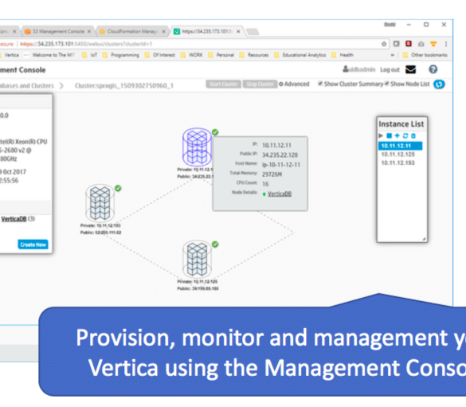Click the Start Cluster button
This screenshot has height=407, width=466.
[224, 84]
